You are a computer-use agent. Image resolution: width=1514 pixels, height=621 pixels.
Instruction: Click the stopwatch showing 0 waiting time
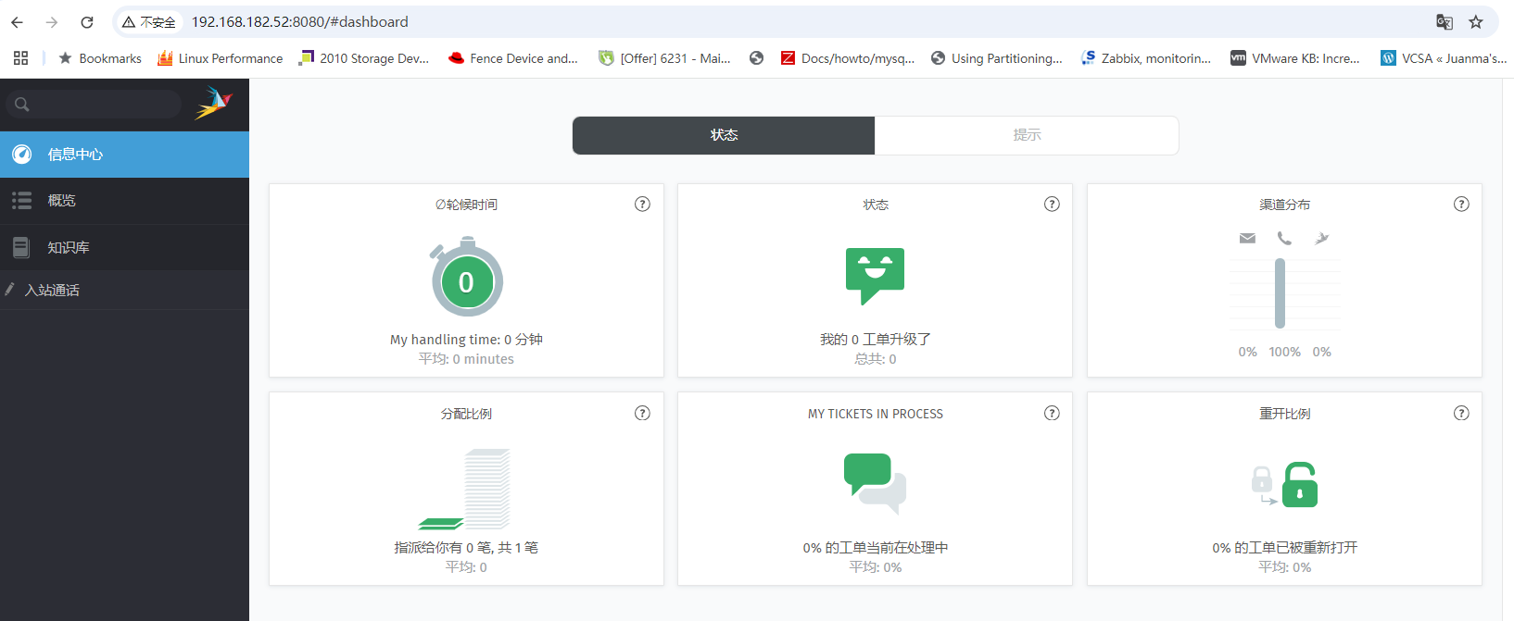466,277
